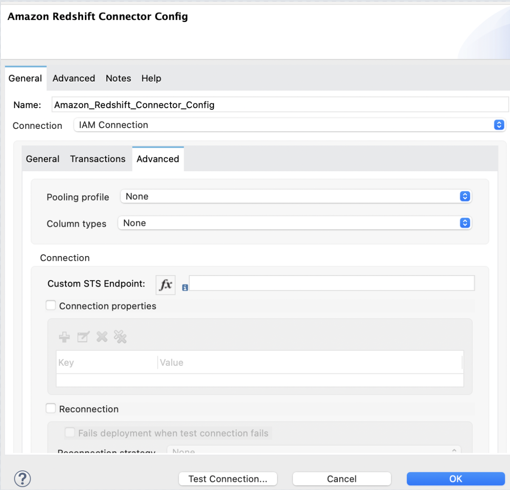The height and width of the screenshot is (490, 510).
Task: Click the fx expression icon for Custom STS Endpoint
Action: pyautogui.click(x=165, y=285)
